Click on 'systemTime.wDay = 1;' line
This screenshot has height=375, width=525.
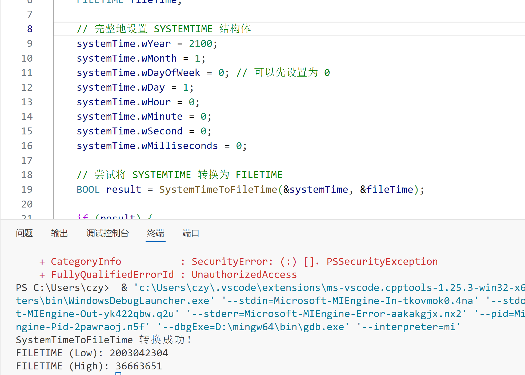135,87
